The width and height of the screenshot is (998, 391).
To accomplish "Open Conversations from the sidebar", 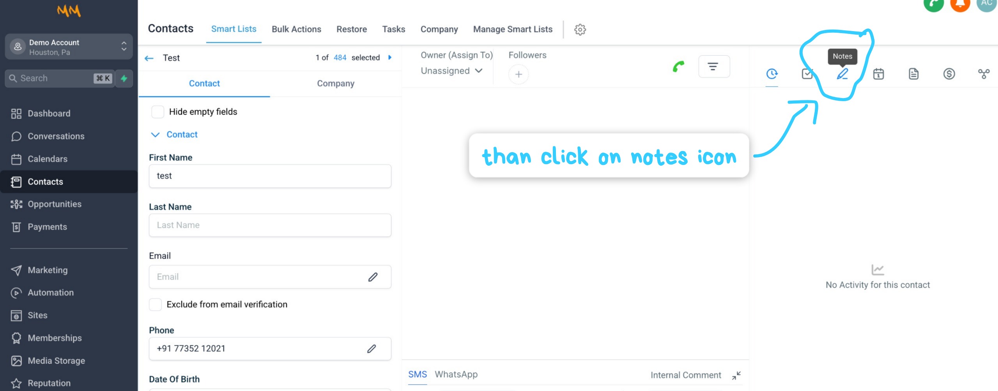I will coord(56,136).
